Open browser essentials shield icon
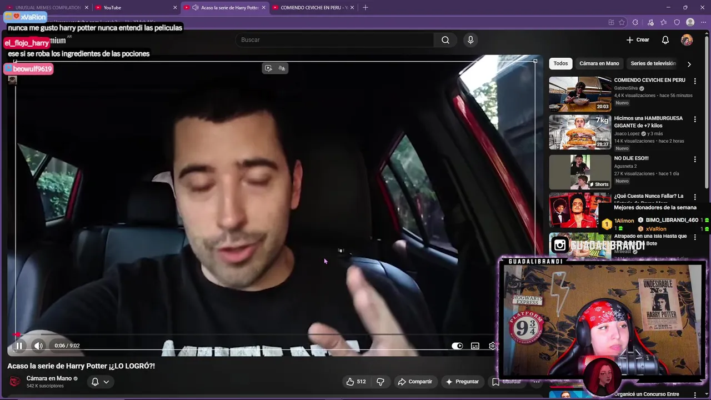This screenshot has width=711, height=400. tap(677, 22)
